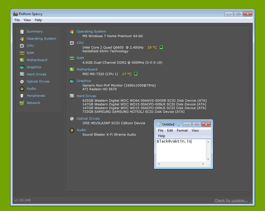The image size is (265, 211).
Task: Click the green CPU temperature indicator
Action: click(161, 47)
